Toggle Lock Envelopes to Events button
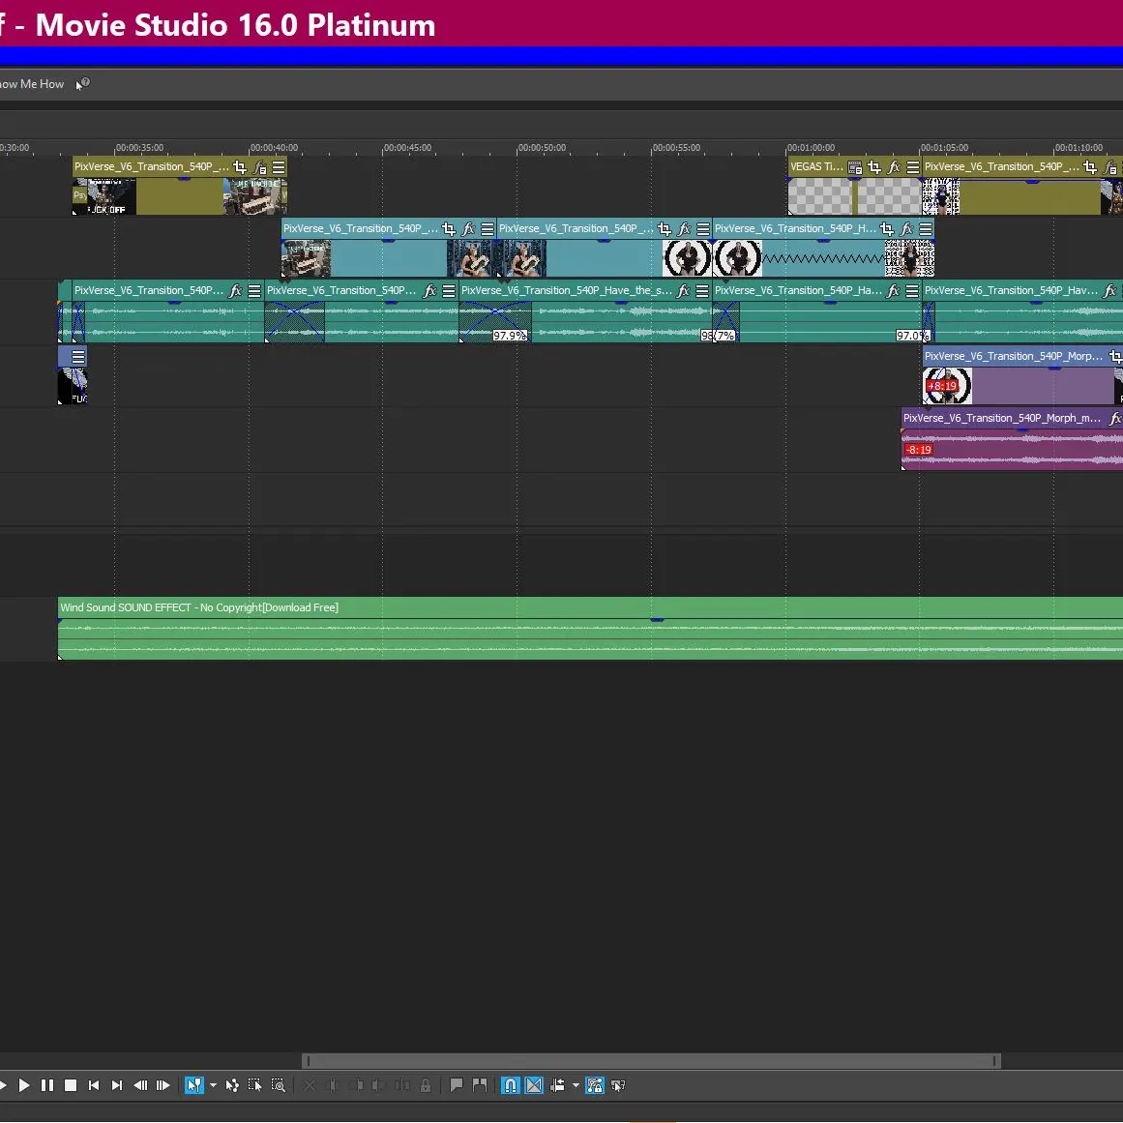The image size is (1123, 1123). (x=595, y=1085)
